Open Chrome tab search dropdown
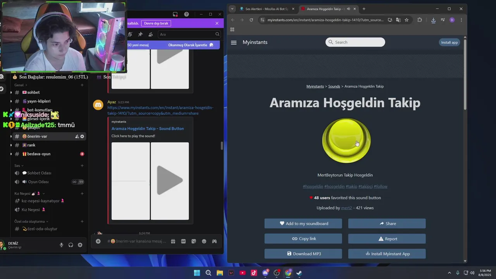496x279 pixels. point(232,9)
